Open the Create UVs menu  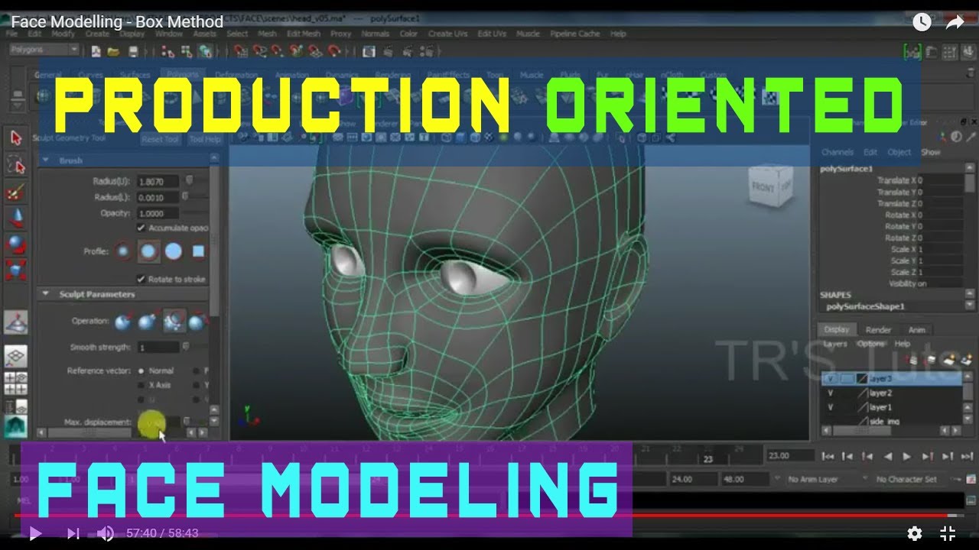[447, 34]
